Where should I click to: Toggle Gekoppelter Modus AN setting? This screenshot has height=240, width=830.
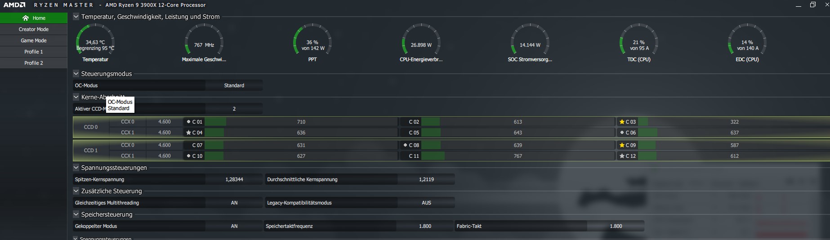[234, 226]
